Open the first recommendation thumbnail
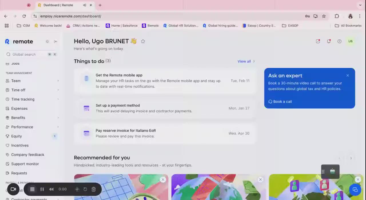366x200 pixels. click(121, 187)
